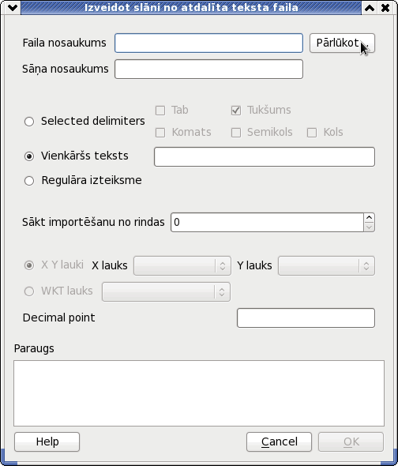
Task: Close the dialog with the X icon
Action: click(x=385, y=8)
